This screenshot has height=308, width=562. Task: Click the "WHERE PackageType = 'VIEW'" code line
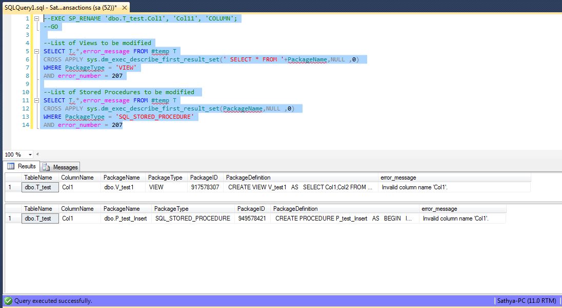(x=90, y=68)
